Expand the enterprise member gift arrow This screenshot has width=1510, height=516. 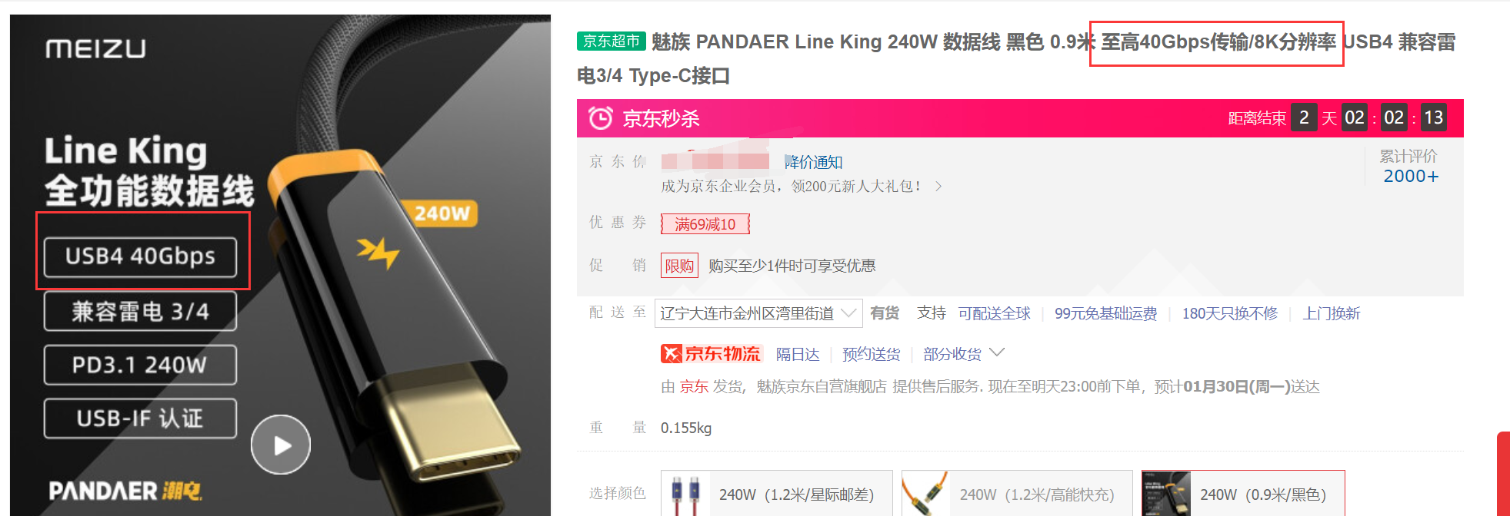tap(938, 187)
